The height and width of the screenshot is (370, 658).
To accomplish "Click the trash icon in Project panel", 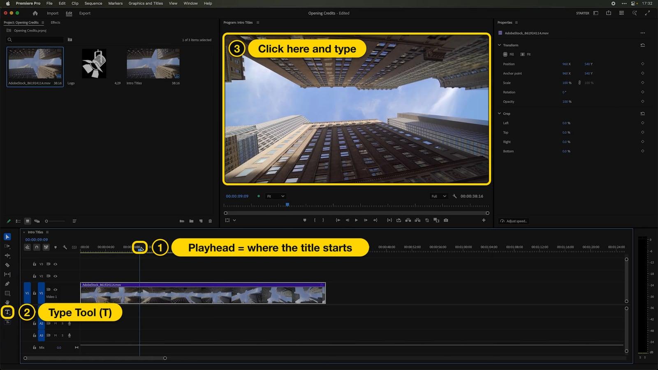I will coord(210,221).
